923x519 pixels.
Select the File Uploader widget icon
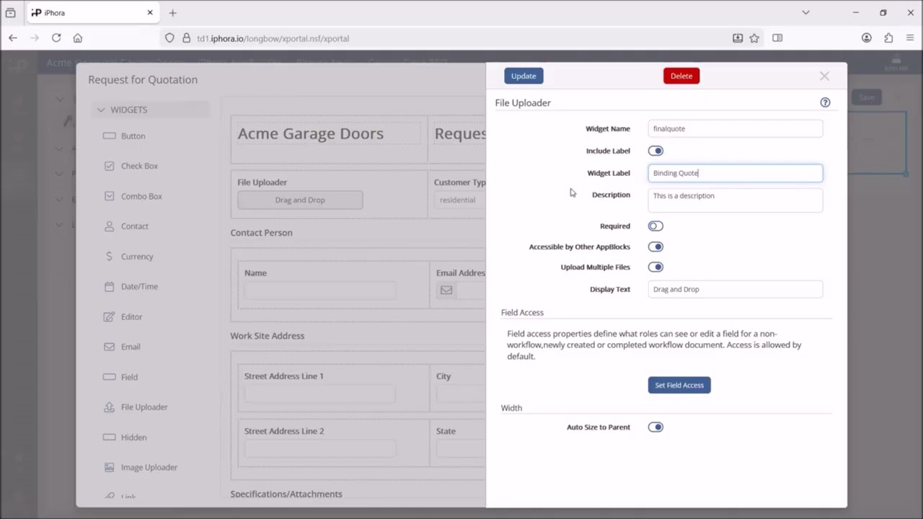[x=109, y=407]
